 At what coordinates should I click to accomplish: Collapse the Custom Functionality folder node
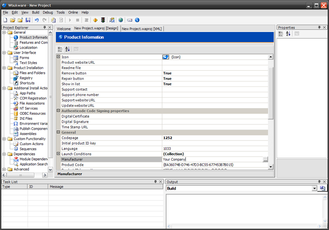[4, 139]
